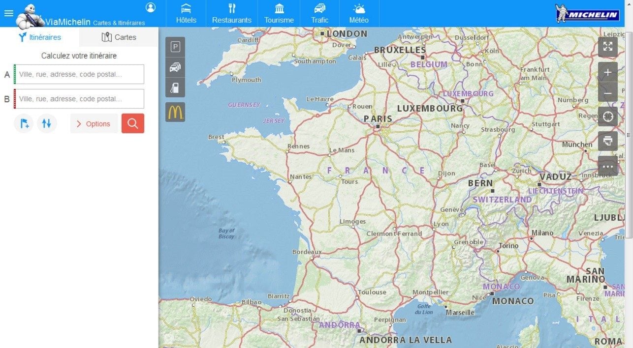This screenshot has height=348, width=633.
Task: Click the München label on the map
Action: point(577,145)
